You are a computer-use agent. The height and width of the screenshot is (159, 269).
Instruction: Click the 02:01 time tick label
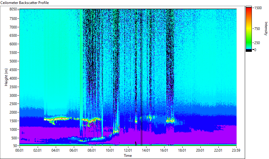(37, 150)
